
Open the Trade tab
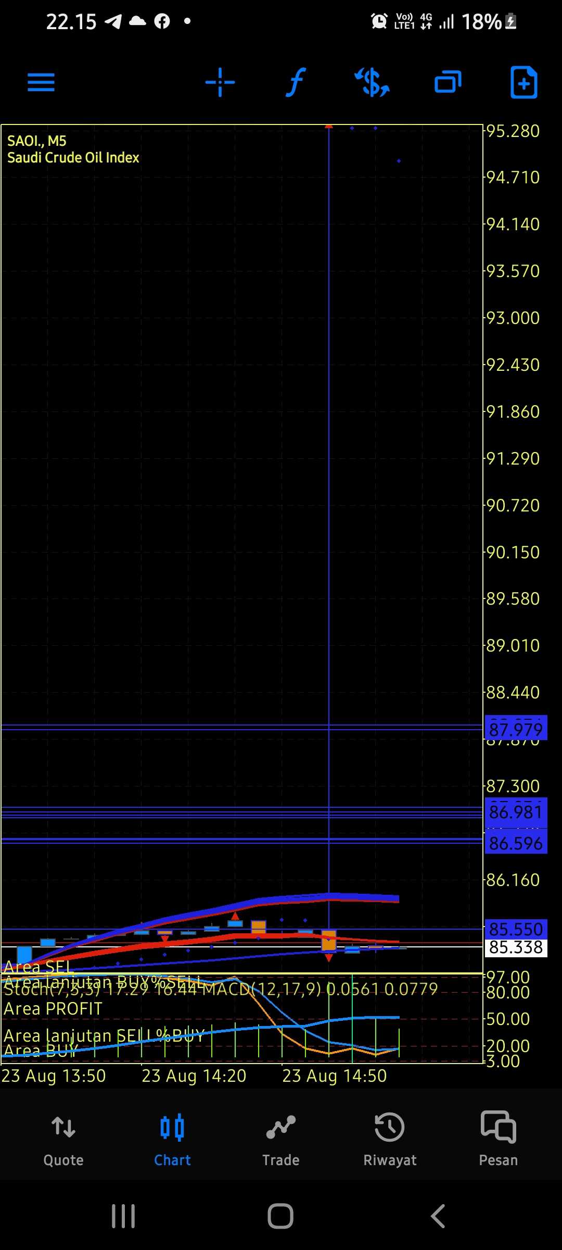click(x=281, y=1139)
